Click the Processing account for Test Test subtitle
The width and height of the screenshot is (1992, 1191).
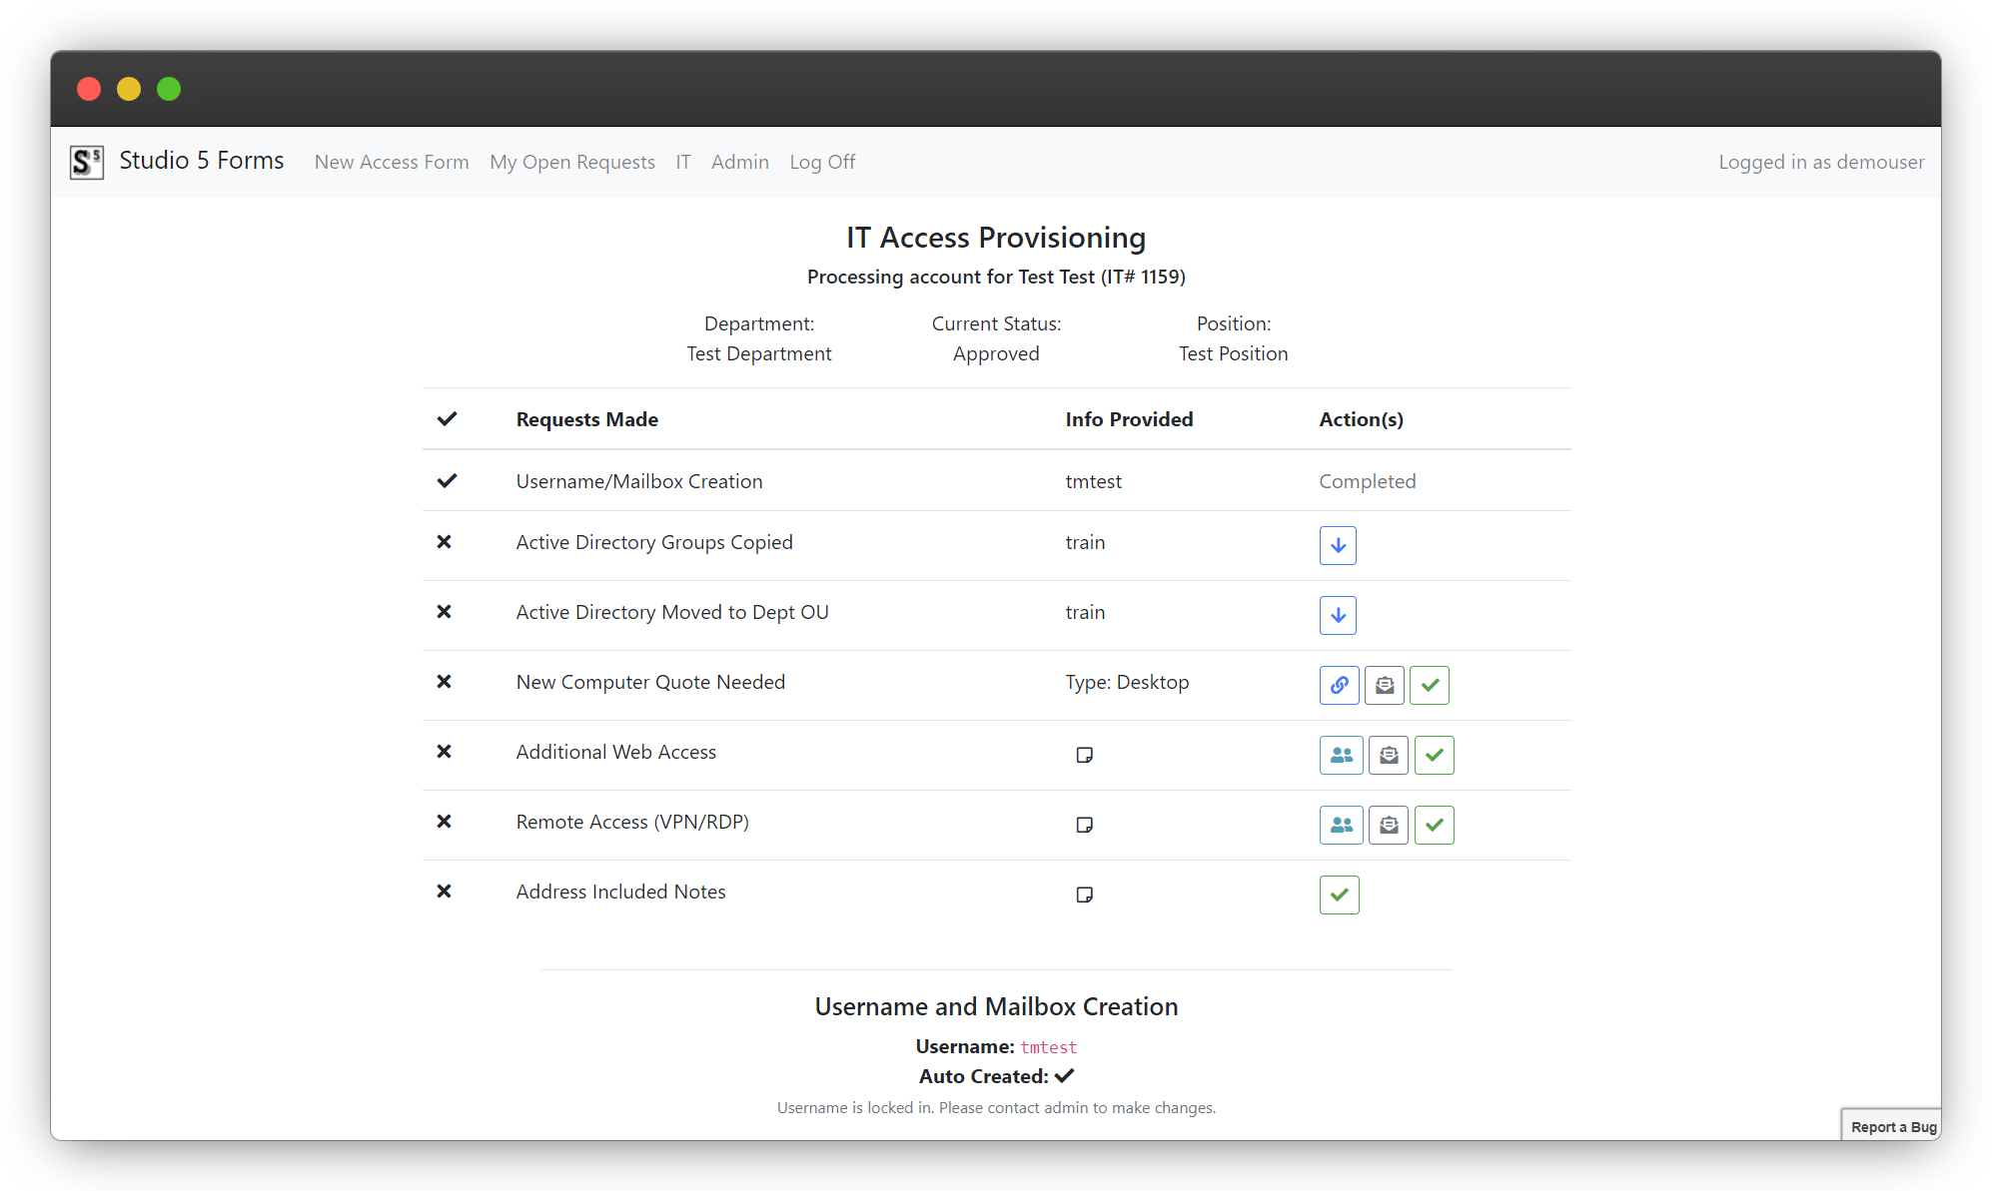point(996,277)
